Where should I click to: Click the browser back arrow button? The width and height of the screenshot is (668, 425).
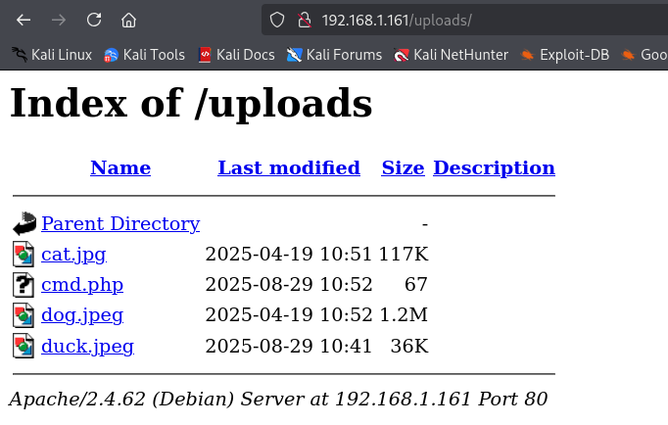point(24,20)
